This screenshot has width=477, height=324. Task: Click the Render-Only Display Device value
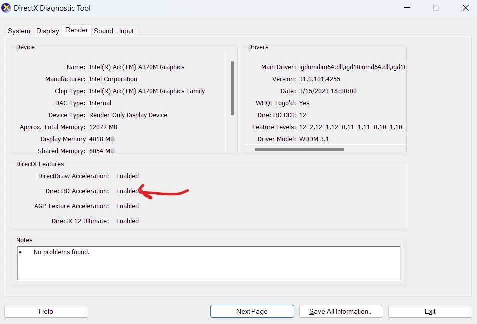point(128,115)
